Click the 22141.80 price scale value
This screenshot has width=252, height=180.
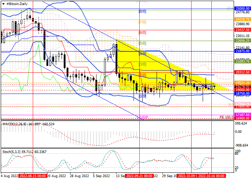click(243, 48)
